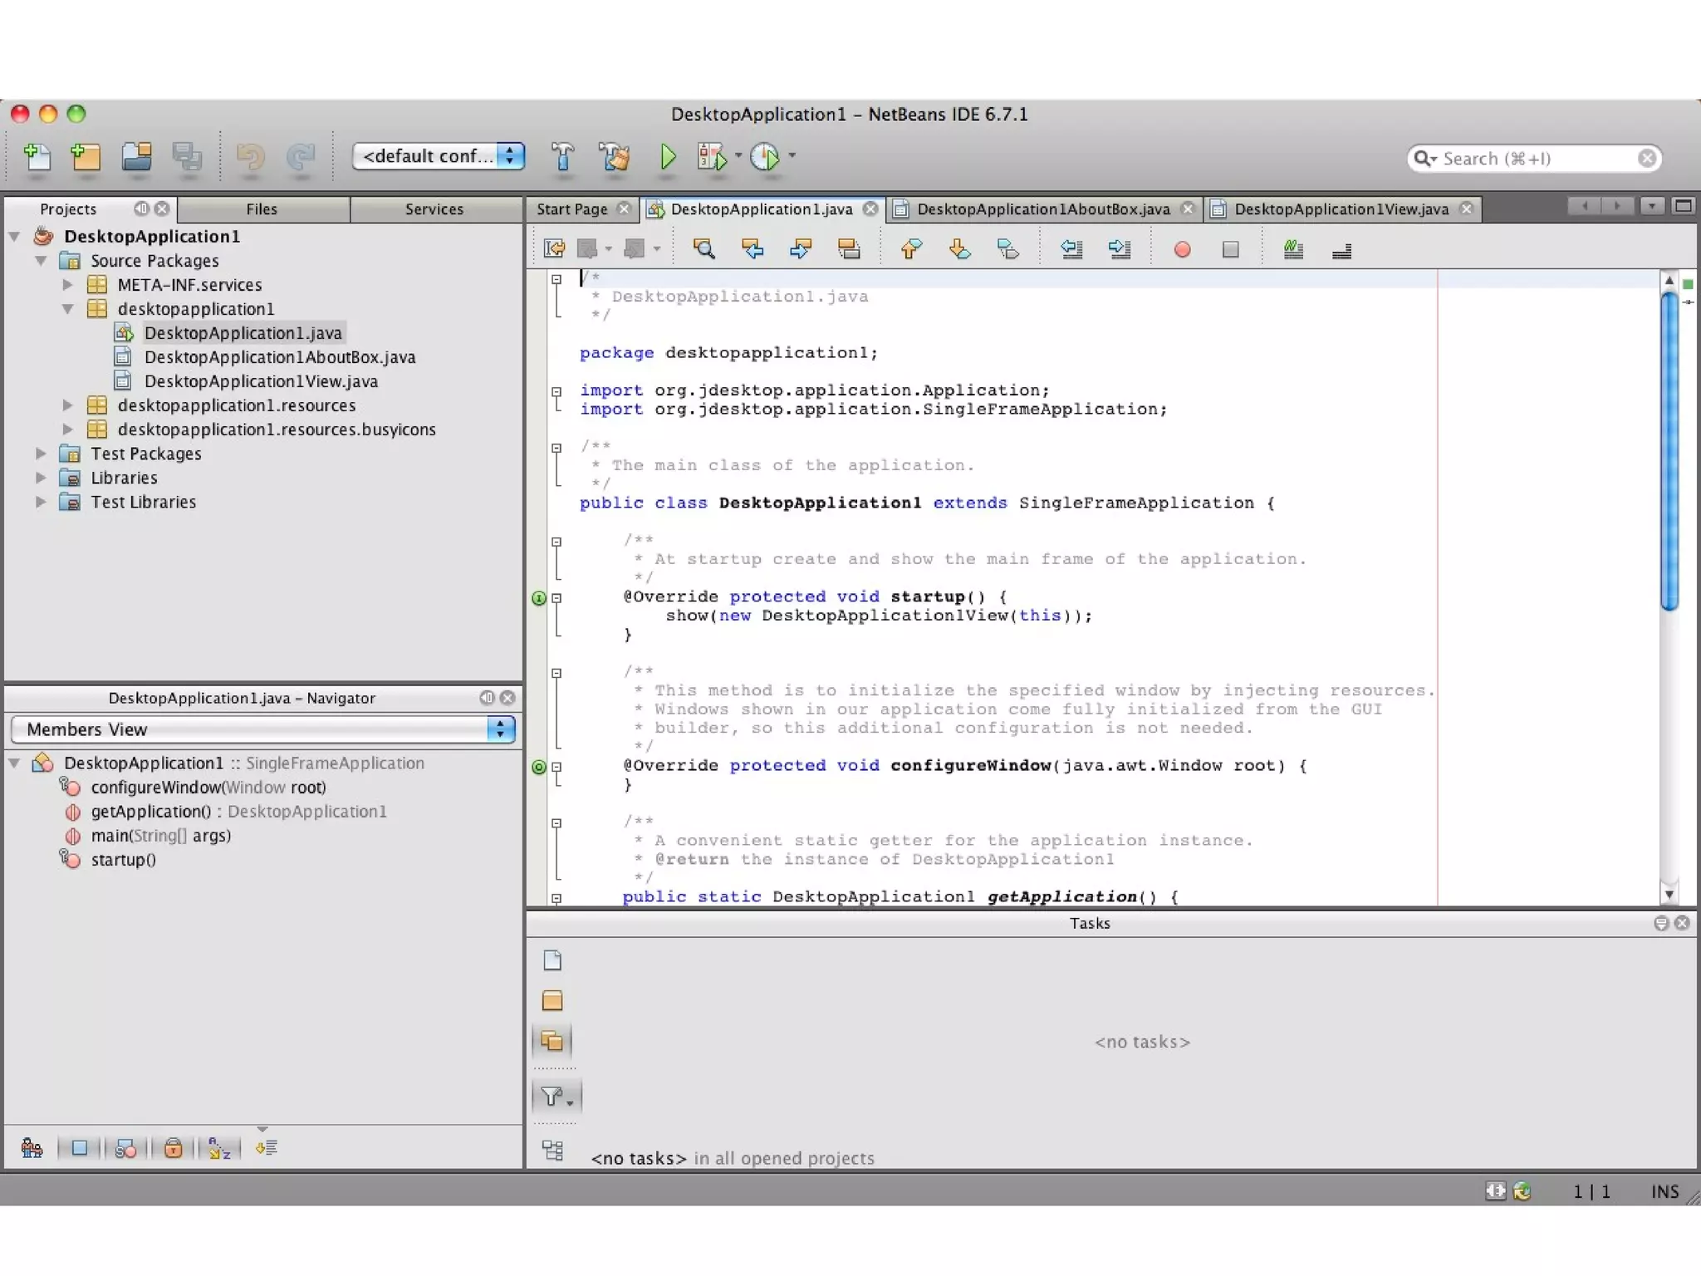Click the Next Bookmark editor icon
Screen dimensions: 1701x1276
pos(959,249)
